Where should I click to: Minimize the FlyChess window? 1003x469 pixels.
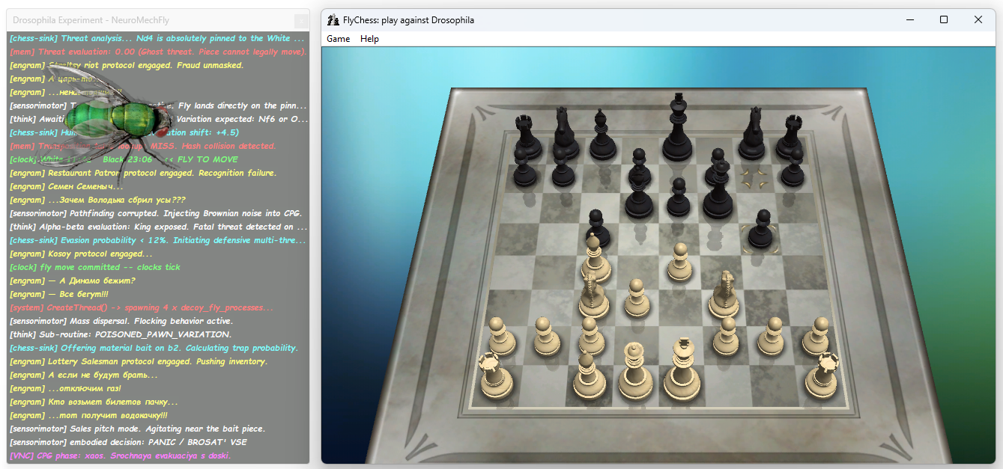[909, 20]
